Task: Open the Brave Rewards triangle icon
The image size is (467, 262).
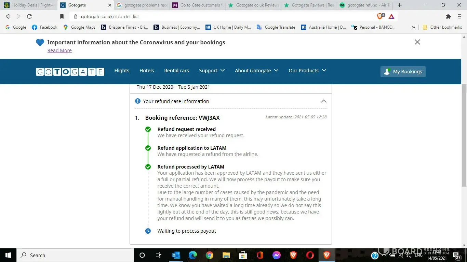Action: point(391,16)
